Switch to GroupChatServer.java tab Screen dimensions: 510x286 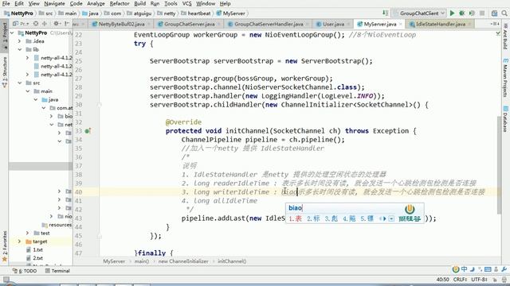tap(190, 24)
